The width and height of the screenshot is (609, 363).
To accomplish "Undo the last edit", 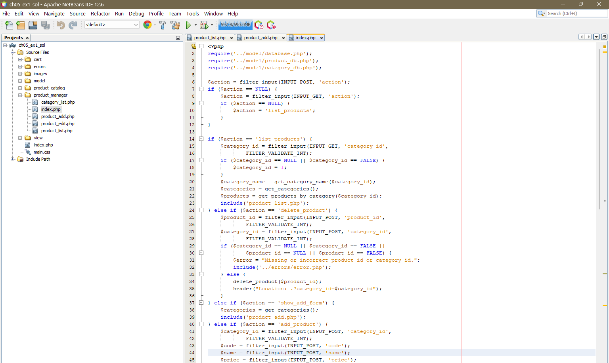I will point(60,25).
